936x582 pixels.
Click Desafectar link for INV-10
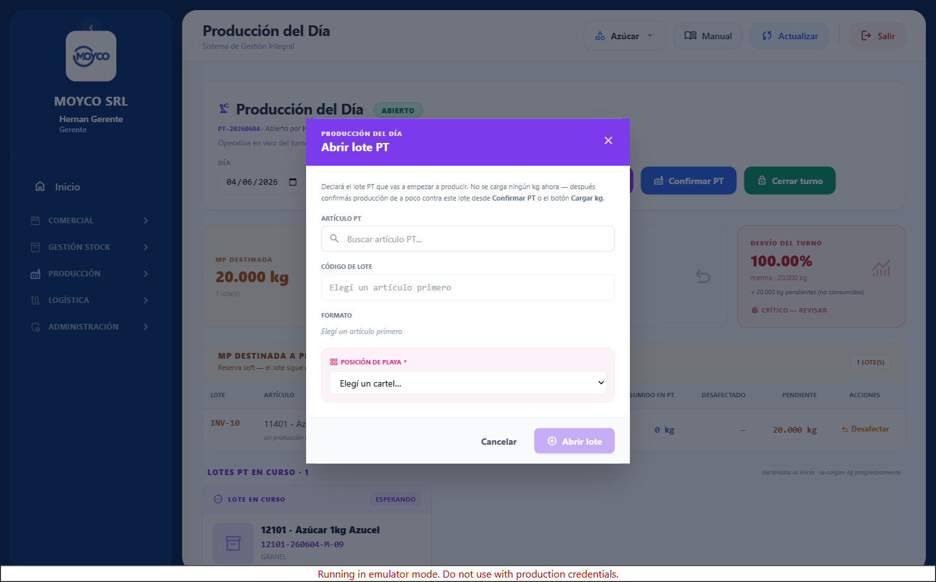(x=865, y=429)
